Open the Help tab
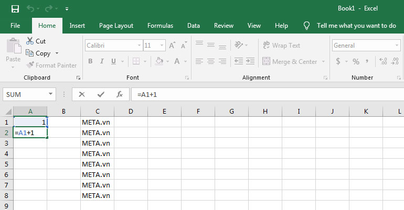This screenshot has height=210, width=404. 281,26
